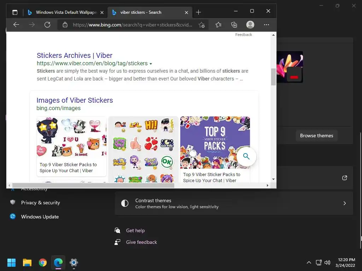Expand the viber.com URL dropdown arrow
The height and width of the screenshot is (271, 362).
click(151, 64)
